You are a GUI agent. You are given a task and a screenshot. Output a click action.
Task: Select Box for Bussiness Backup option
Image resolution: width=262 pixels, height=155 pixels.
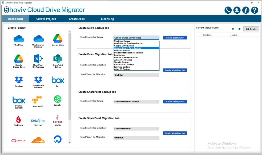coord(136,57)
